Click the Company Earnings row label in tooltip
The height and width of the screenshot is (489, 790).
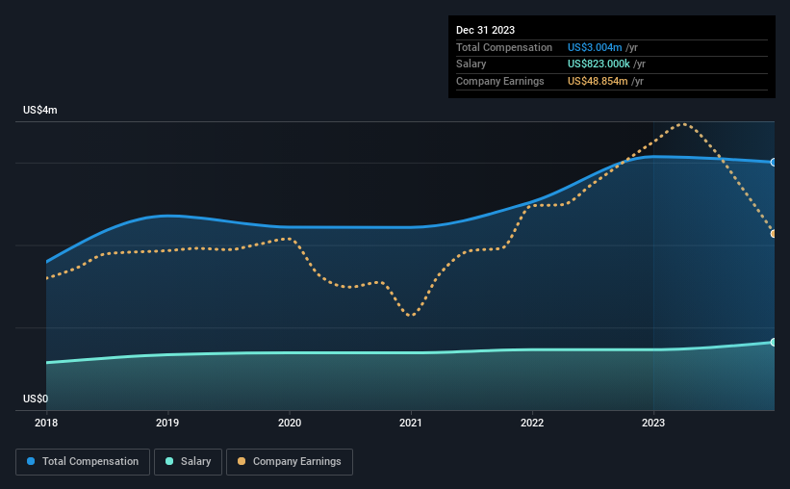(499, 81)
